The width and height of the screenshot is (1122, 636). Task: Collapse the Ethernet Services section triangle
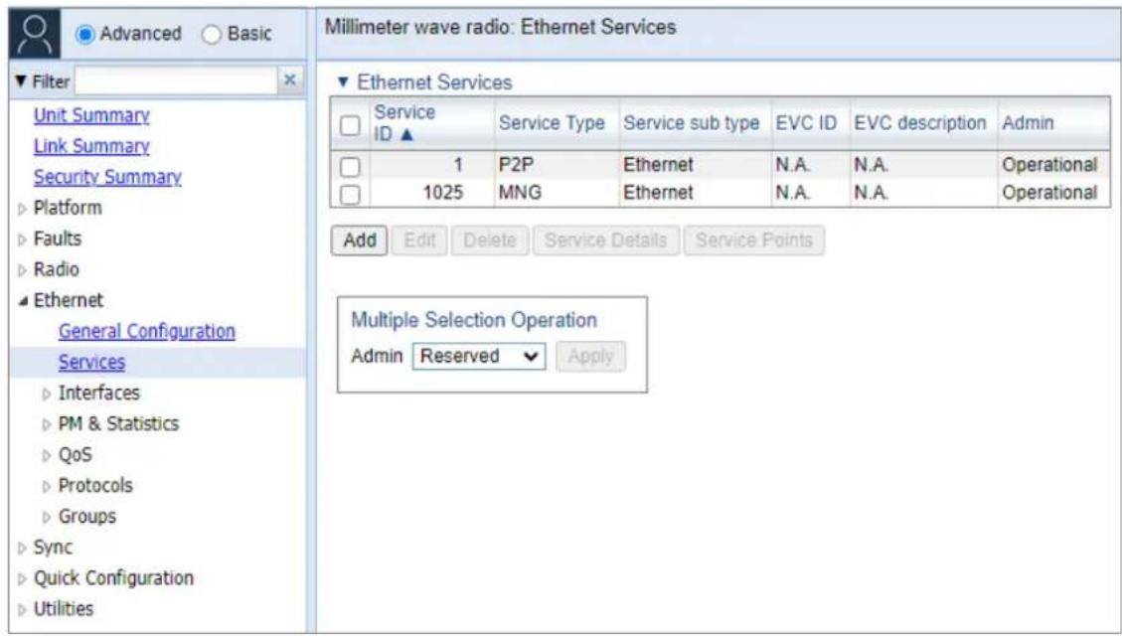[343, 82]
